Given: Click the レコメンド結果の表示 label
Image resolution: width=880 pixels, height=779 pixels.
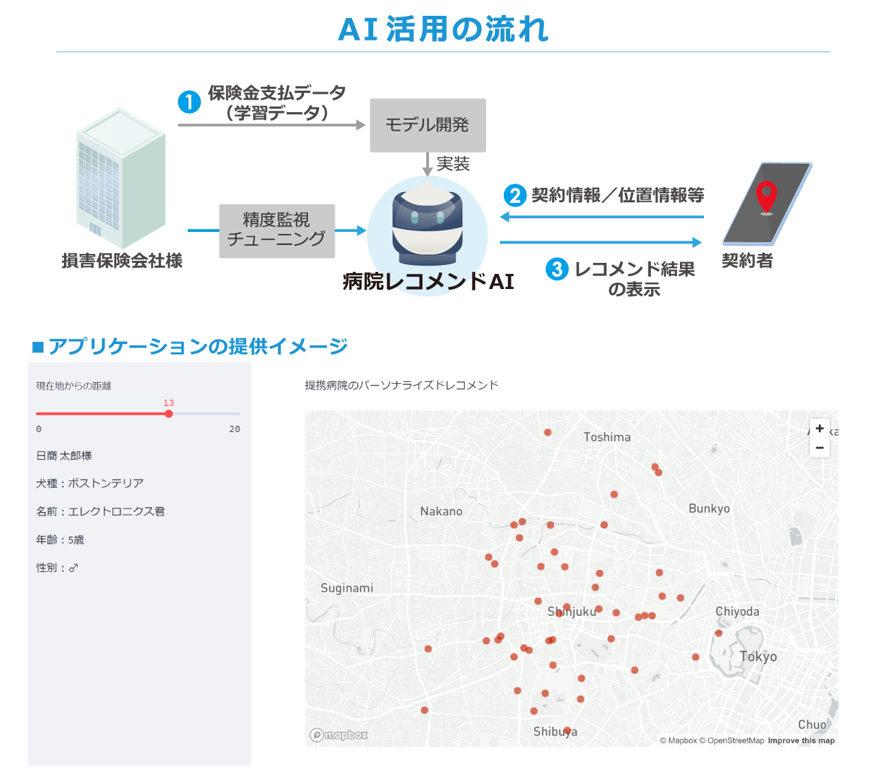Looking at the screenshot, I should (x=635, y=279).
